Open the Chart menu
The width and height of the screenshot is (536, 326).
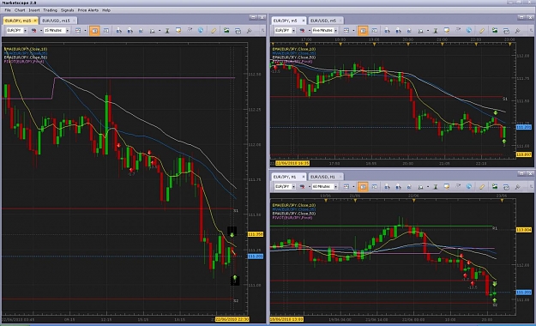pos(20,10)
